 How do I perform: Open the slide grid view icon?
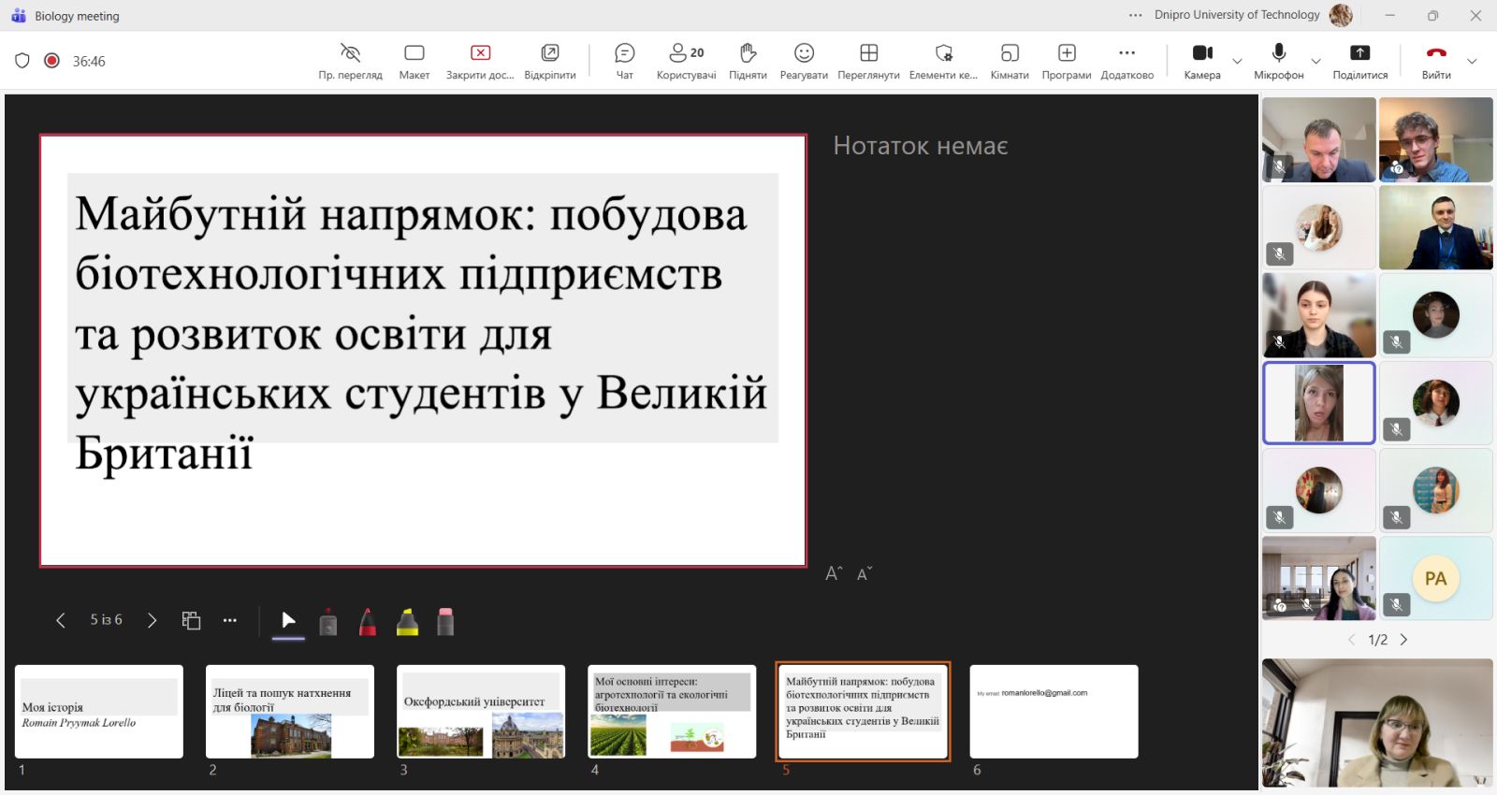[x=191, y=621]
